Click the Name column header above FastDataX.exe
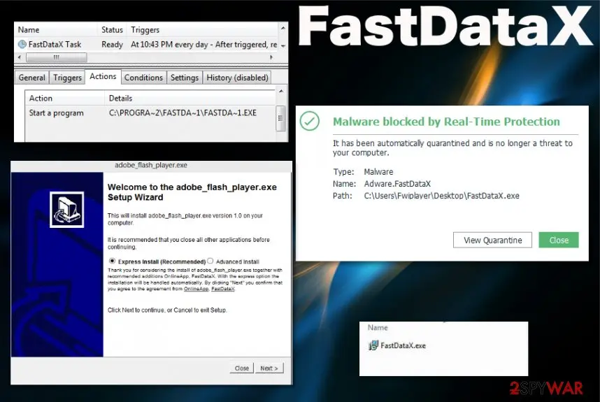600x402 pixels. (378, 328)
